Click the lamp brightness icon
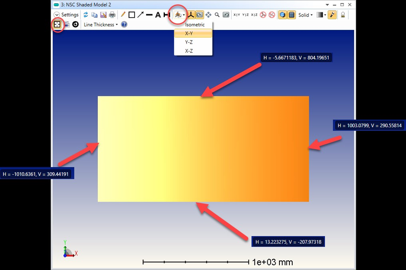The height and width of the screenshot is (270, 406). click(343, 15)
